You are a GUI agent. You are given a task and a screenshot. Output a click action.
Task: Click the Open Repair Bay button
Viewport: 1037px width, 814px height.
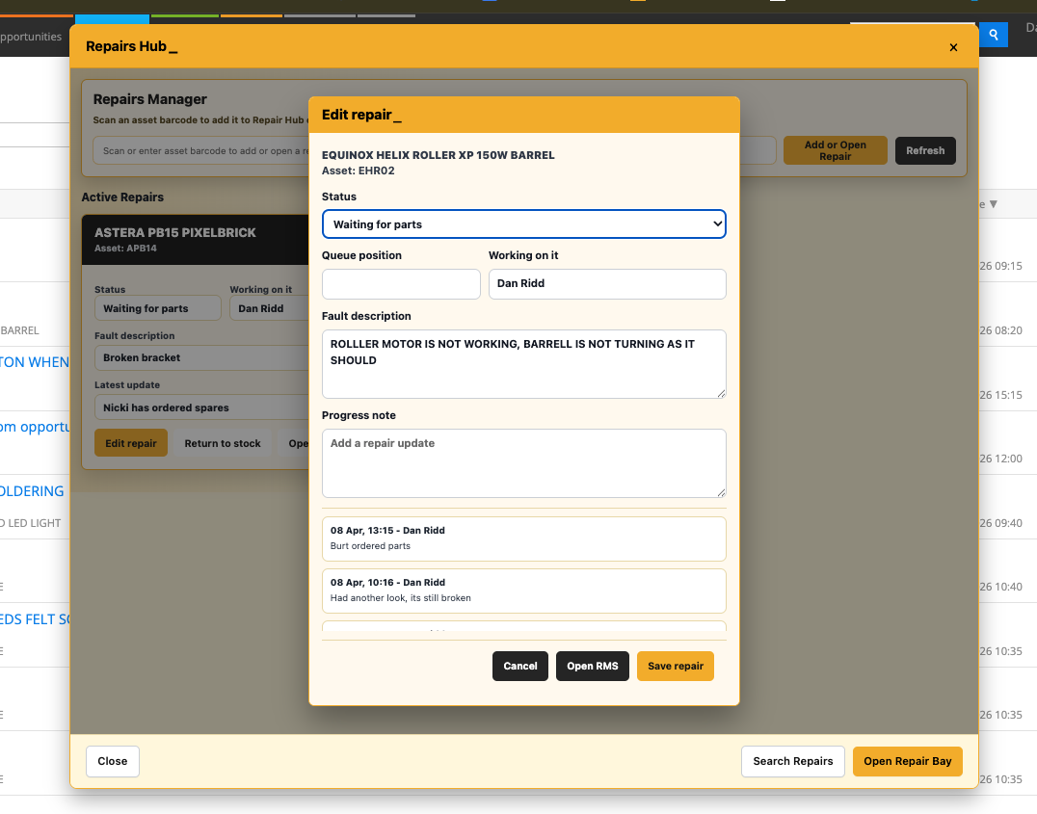(x=908, y=761)
